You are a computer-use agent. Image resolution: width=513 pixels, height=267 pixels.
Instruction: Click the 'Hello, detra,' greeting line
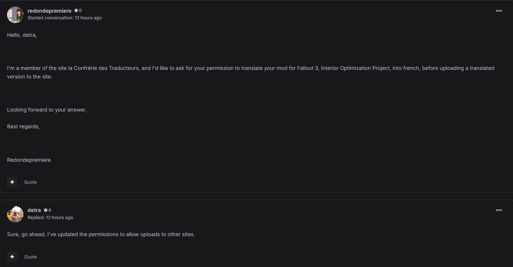pos(22,35)
